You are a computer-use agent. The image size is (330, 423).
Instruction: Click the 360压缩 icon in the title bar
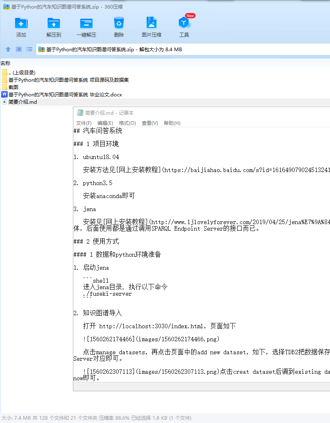point(6,7)
